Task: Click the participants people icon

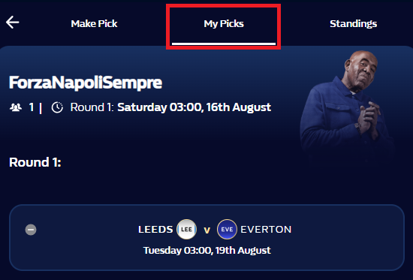Action: coord(16,107)
